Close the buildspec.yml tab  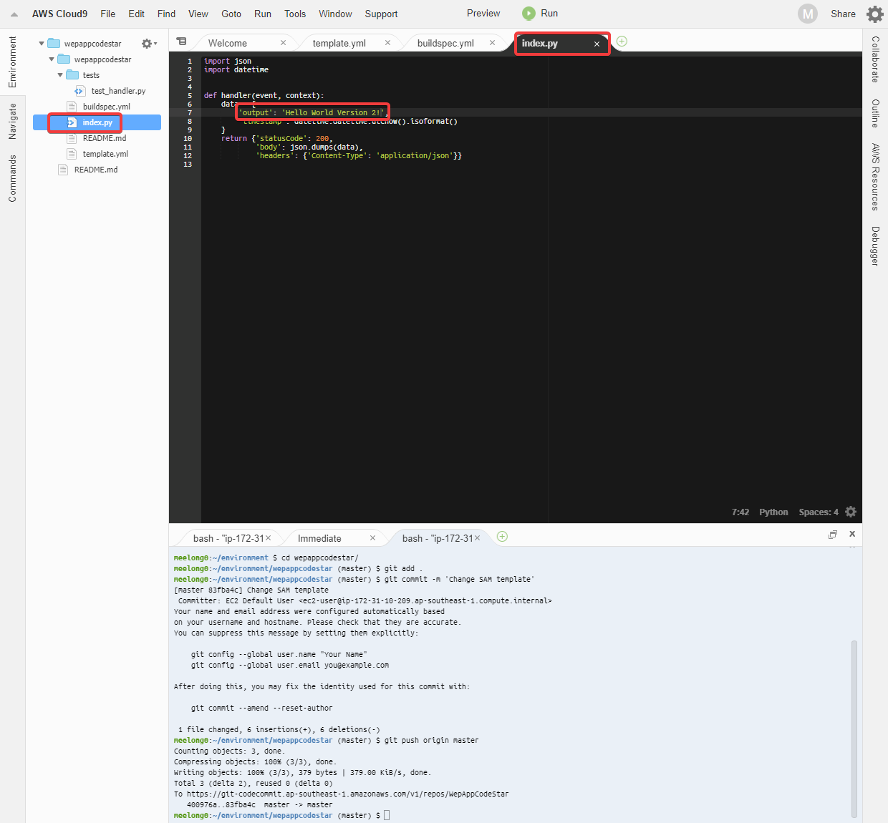coord(492,43)
